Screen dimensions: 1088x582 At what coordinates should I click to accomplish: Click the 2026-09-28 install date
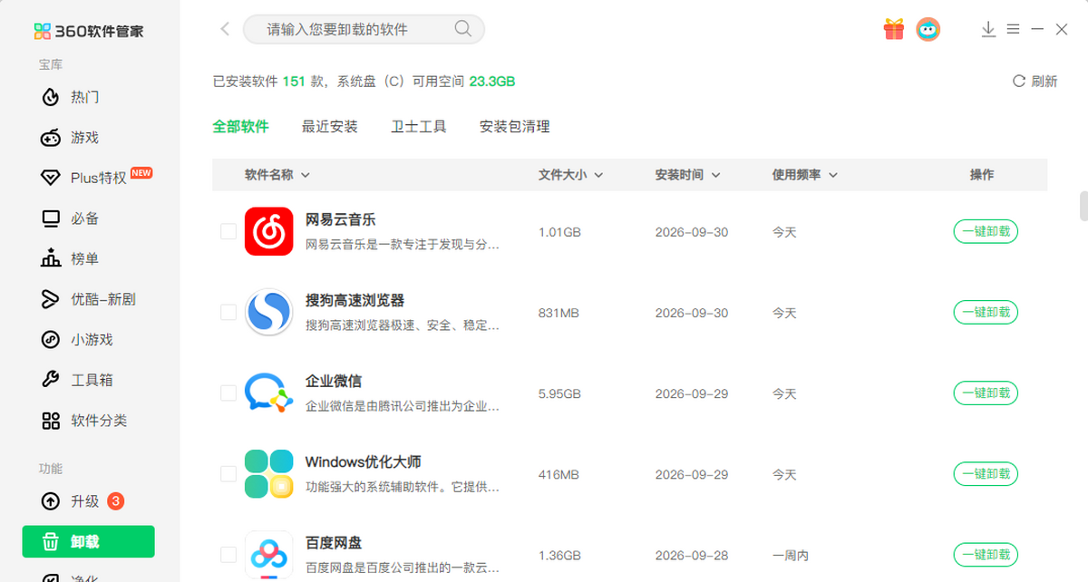[692, 555]
